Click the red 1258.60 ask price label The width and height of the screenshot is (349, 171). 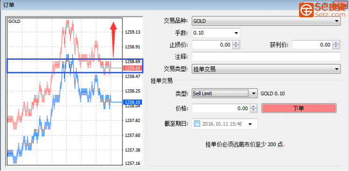[x=133, y=68]
